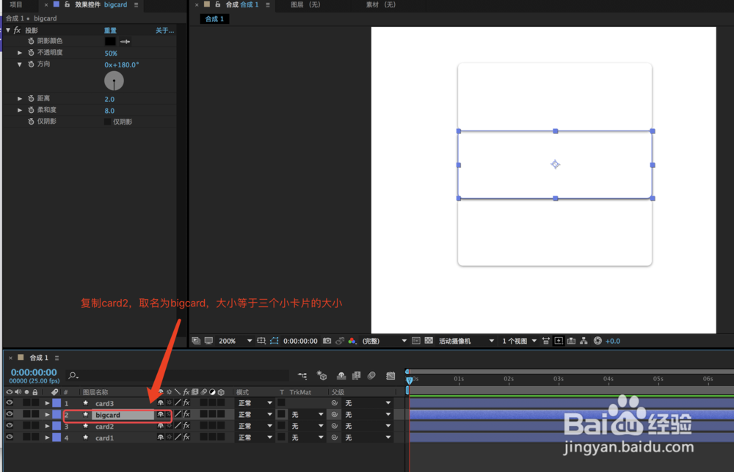Expand the 距离 property

[20, 99]
